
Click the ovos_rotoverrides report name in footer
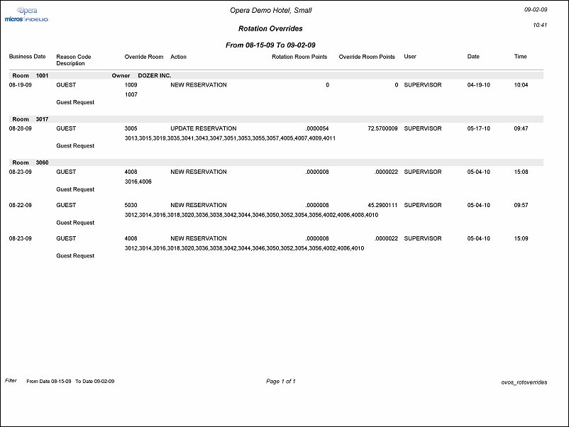(524, 382)
